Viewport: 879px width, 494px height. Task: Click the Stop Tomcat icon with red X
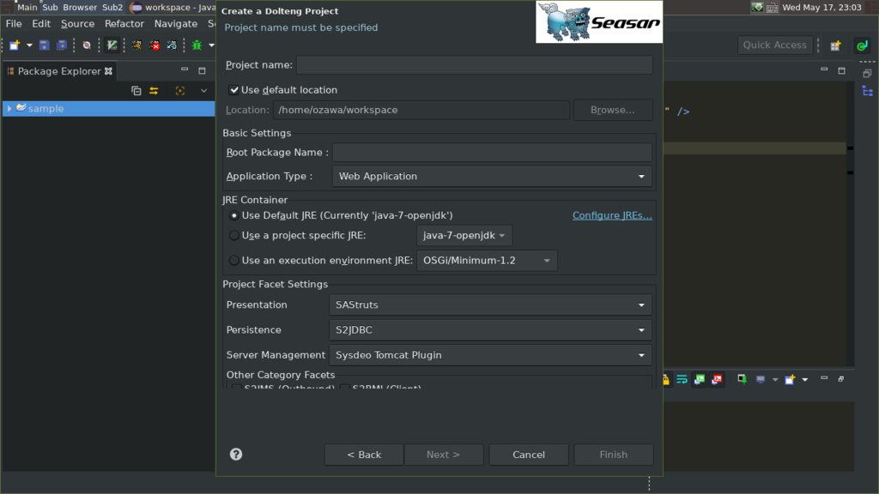tap(155, 45)
